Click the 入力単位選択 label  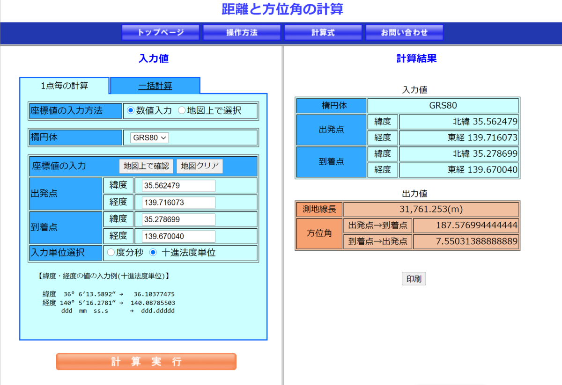(58, 253)
